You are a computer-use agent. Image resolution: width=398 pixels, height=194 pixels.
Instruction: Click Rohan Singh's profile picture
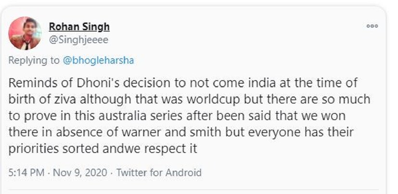pyautogui.click(x=25, y=33)
